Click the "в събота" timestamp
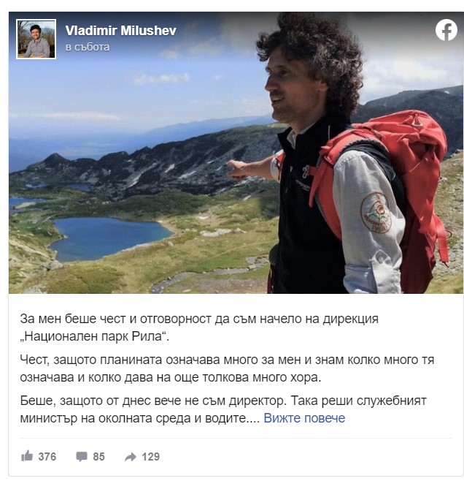Screen dimensions: 464x481 pos(88,47)
